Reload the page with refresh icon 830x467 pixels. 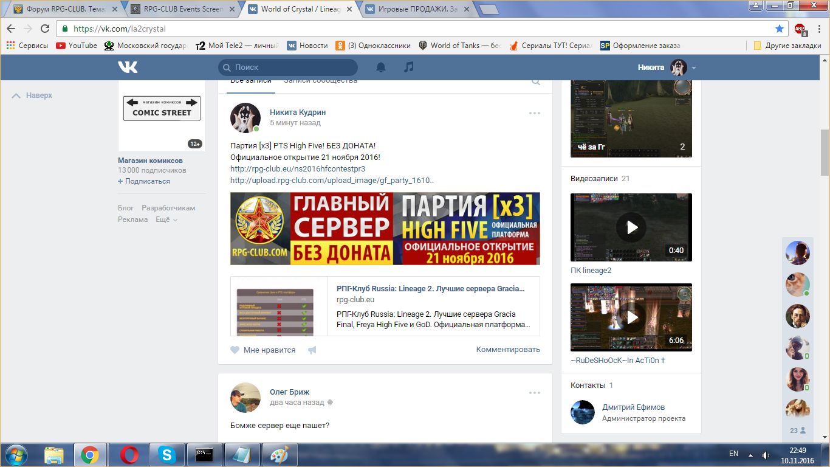point(45,29)
